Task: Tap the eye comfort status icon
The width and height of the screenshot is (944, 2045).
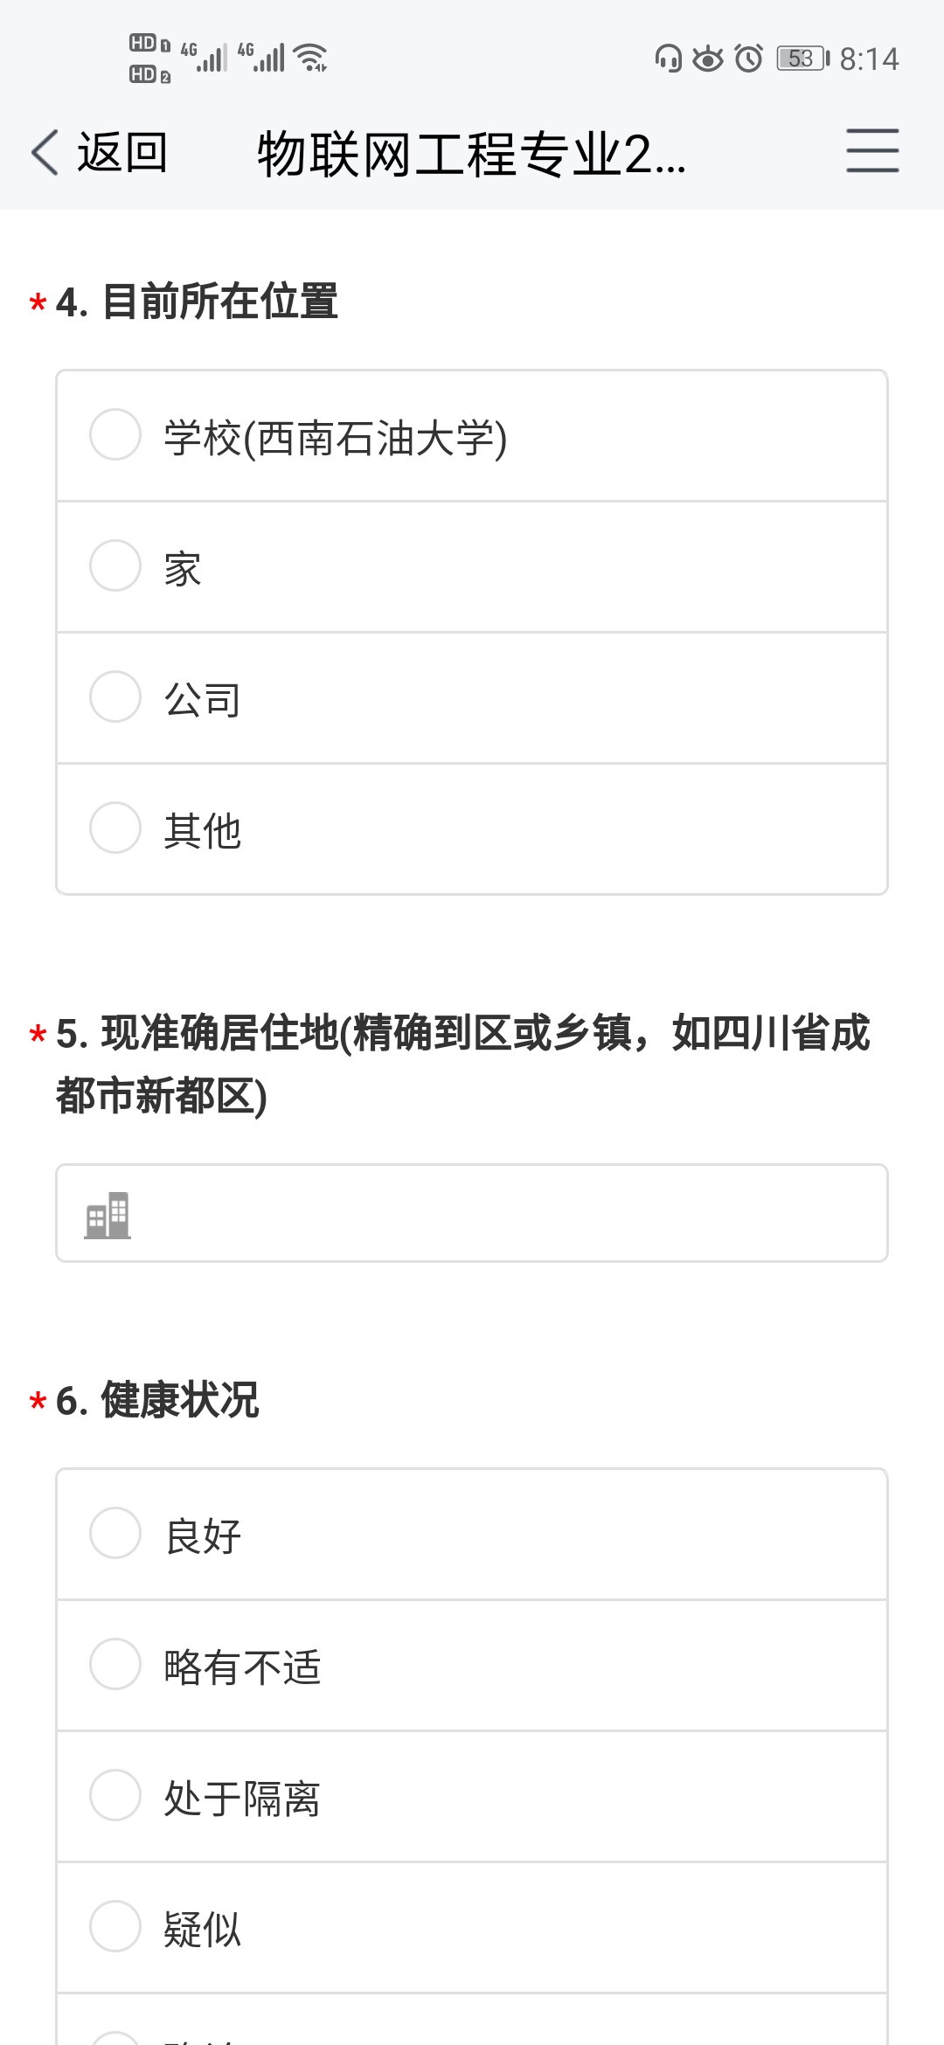Action: (x=708, y=59)
